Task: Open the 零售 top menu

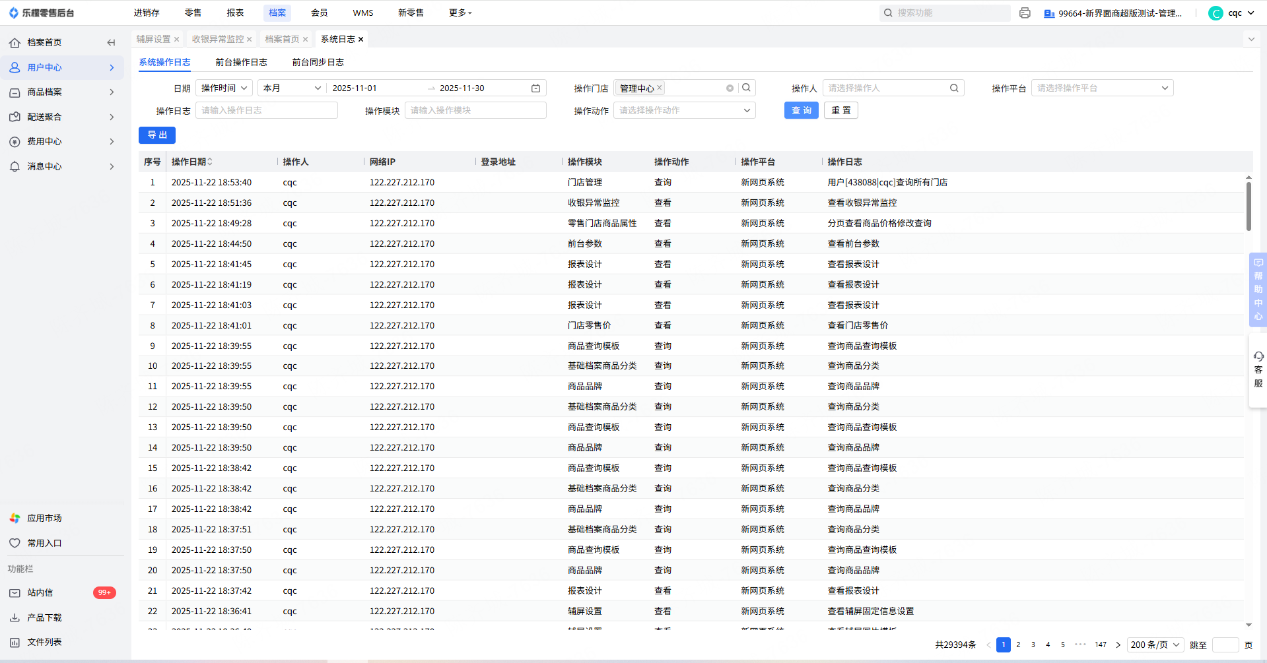Action: [193, 13]
